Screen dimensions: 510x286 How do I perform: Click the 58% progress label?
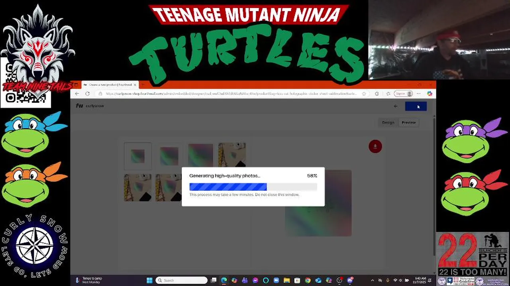click(312, 176)
